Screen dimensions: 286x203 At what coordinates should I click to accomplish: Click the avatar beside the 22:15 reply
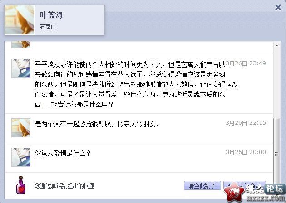21,128
